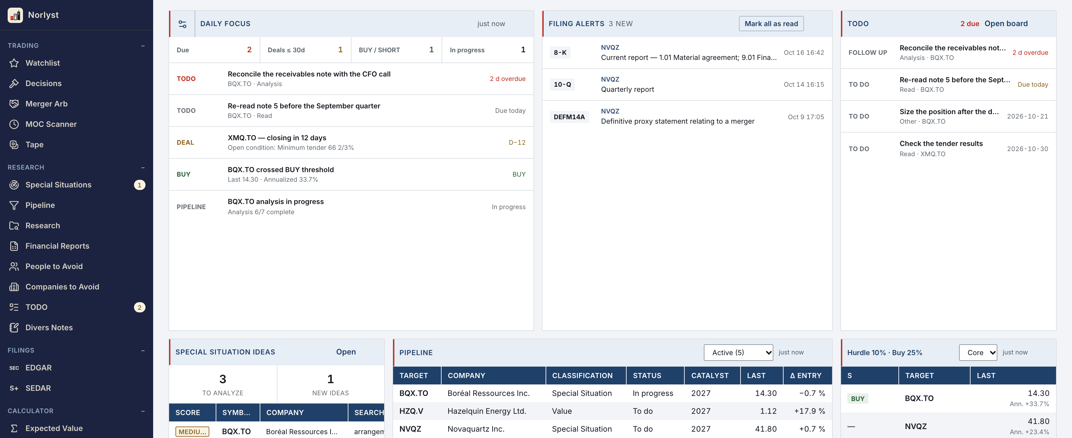Screen dimensions: 1072x438
Task: Select the BUY / SHORT filter tab
Action: [396, 50]
